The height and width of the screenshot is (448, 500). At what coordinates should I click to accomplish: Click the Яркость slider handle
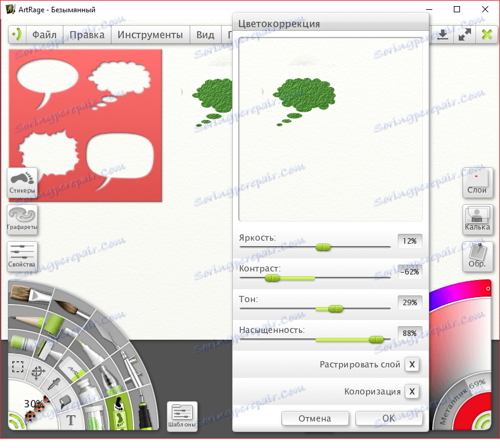point(323,247)
